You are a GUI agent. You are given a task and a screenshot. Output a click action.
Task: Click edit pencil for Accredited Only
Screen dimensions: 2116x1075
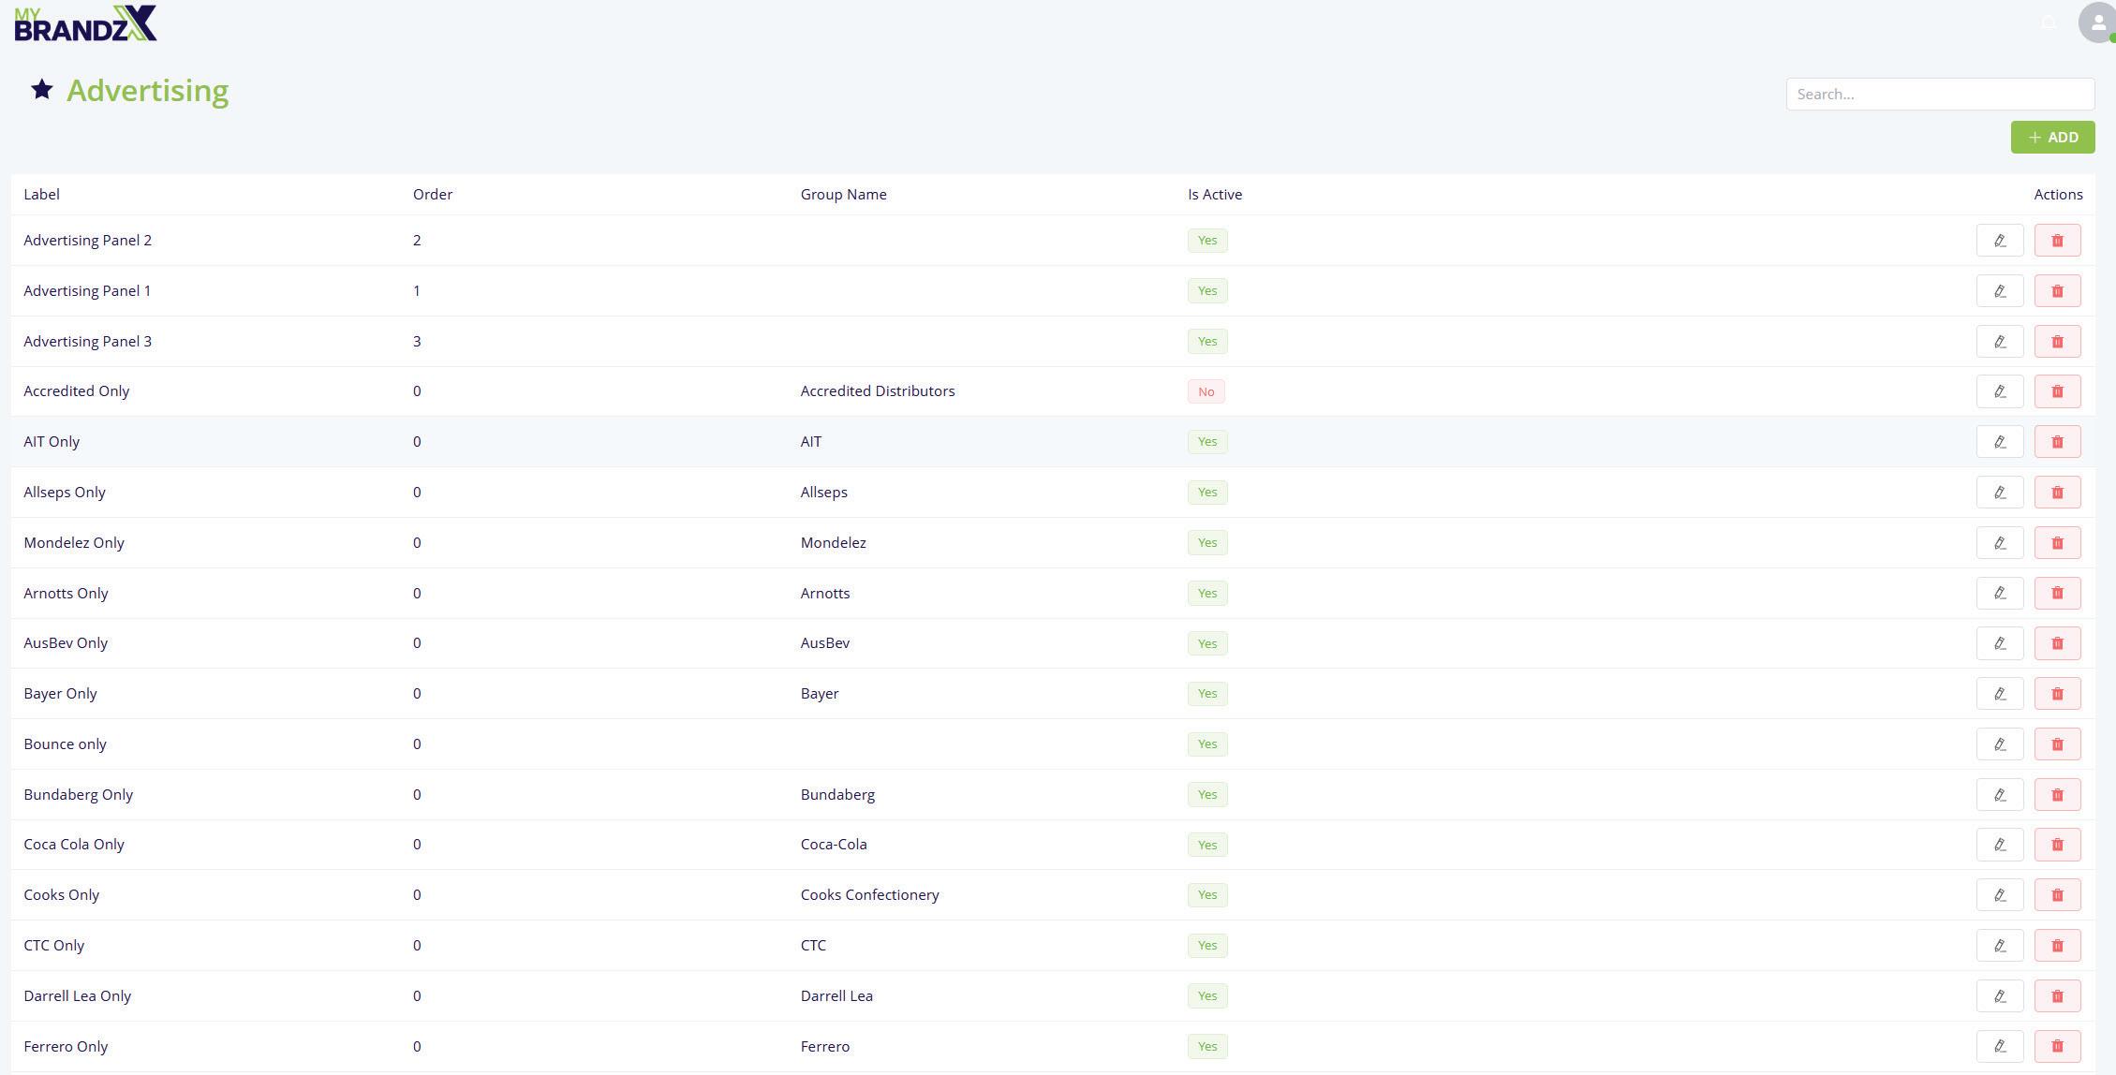1999,391
